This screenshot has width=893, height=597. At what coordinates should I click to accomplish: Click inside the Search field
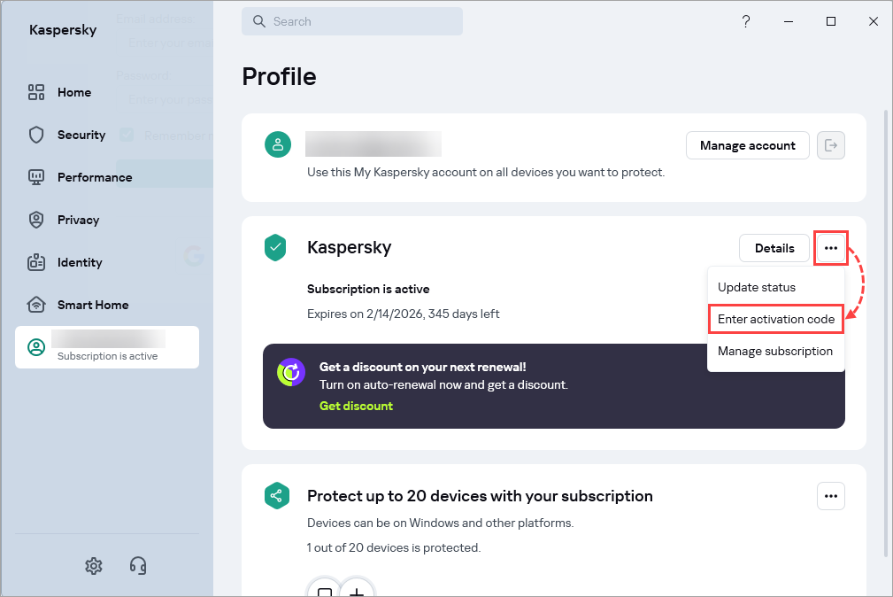(351, 20)
